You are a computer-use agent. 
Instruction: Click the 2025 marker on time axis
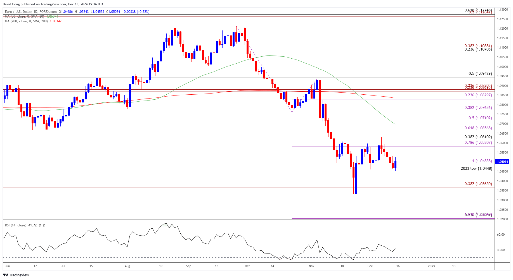(431, 266)
